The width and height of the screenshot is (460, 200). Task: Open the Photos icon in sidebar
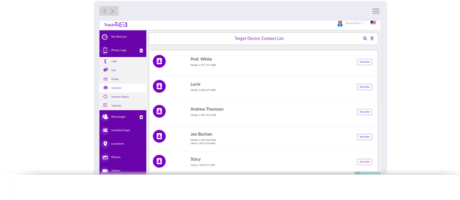[105, 157]
